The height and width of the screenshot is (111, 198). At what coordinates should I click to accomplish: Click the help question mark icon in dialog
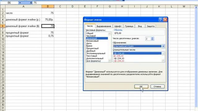(x=161, y=20)
